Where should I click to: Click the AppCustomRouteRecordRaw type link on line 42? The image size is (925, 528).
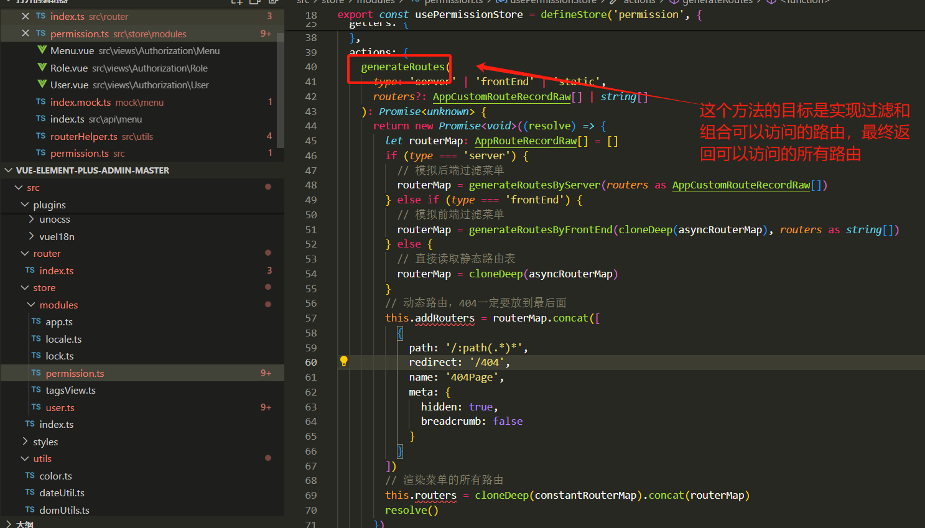501,96
